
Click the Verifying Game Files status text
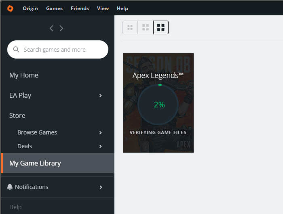click(x=158, y=132)
